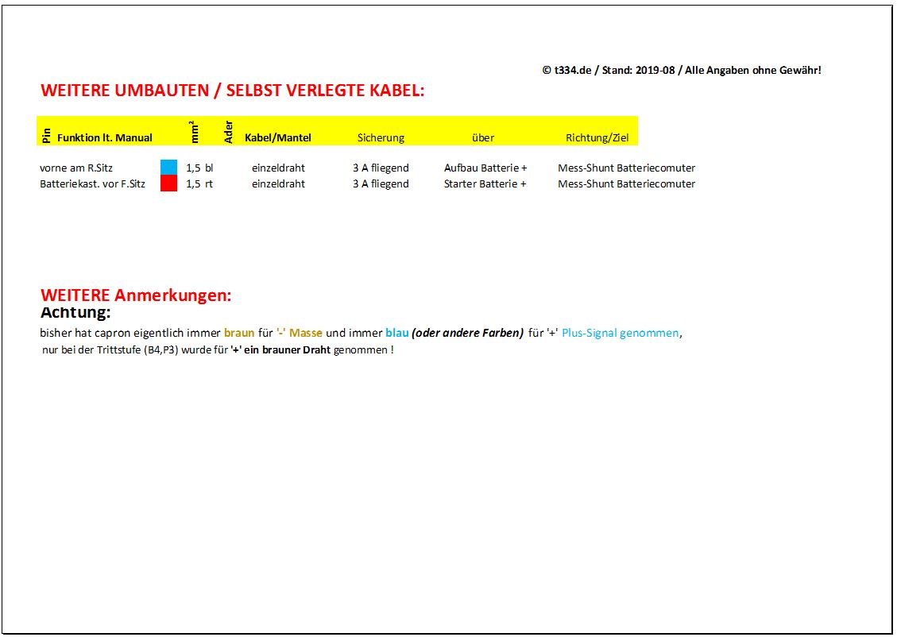Select the 'Batteriekast. vor F.Sitz' cell
897x637 pixels.
click(92, 183)
